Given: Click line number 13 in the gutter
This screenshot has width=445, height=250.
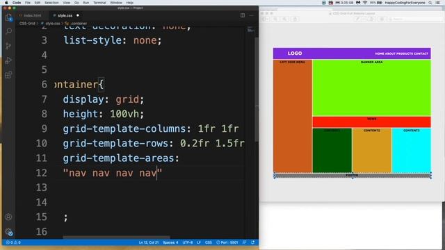Looking at the screenshot, I should tap(42, 187).
